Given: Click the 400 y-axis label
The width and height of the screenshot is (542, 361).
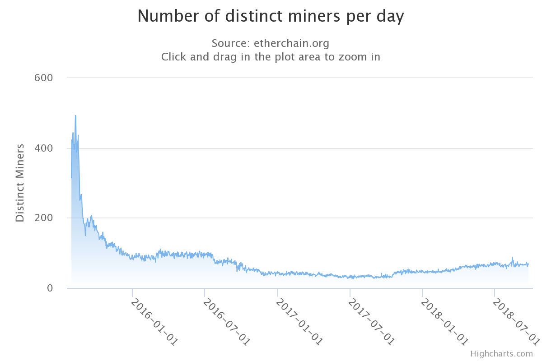Looking at the screenshot, I should [x=44, y=148].
